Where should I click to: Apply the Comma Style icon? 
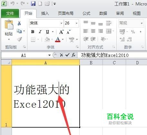pos(141,32)
